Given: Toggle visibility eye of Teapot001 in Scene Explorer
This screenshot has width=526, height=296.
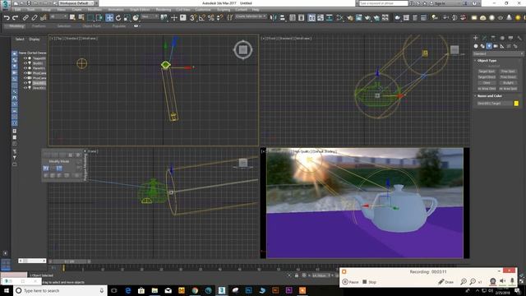Looking at the screenshot, I should coord(25,58).
